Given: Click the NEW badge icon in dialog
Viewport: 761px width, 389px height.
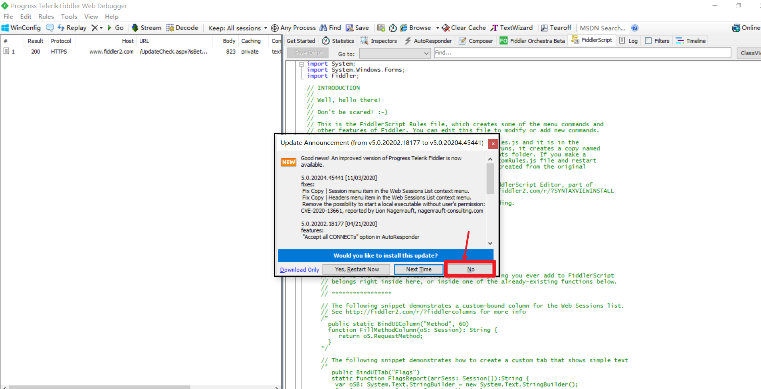Looking at the screenshot, I should pyautogui.click(x=288, y=162).
